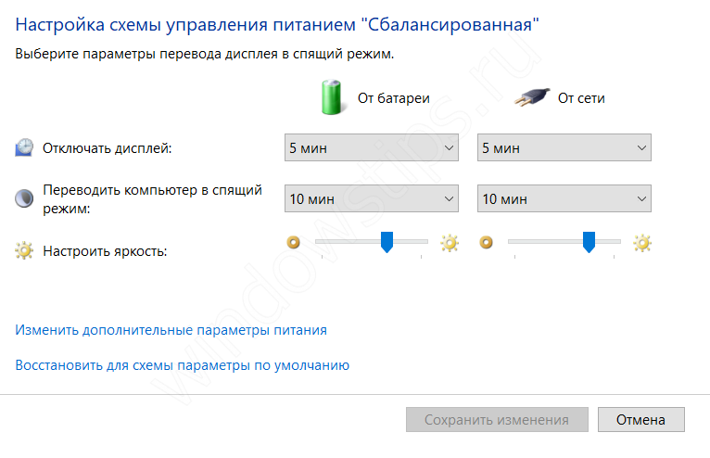Open Изменить дополнительные параметры питания link
The height and width of the screenshot is (458, 710).
(x=171, y=329)
